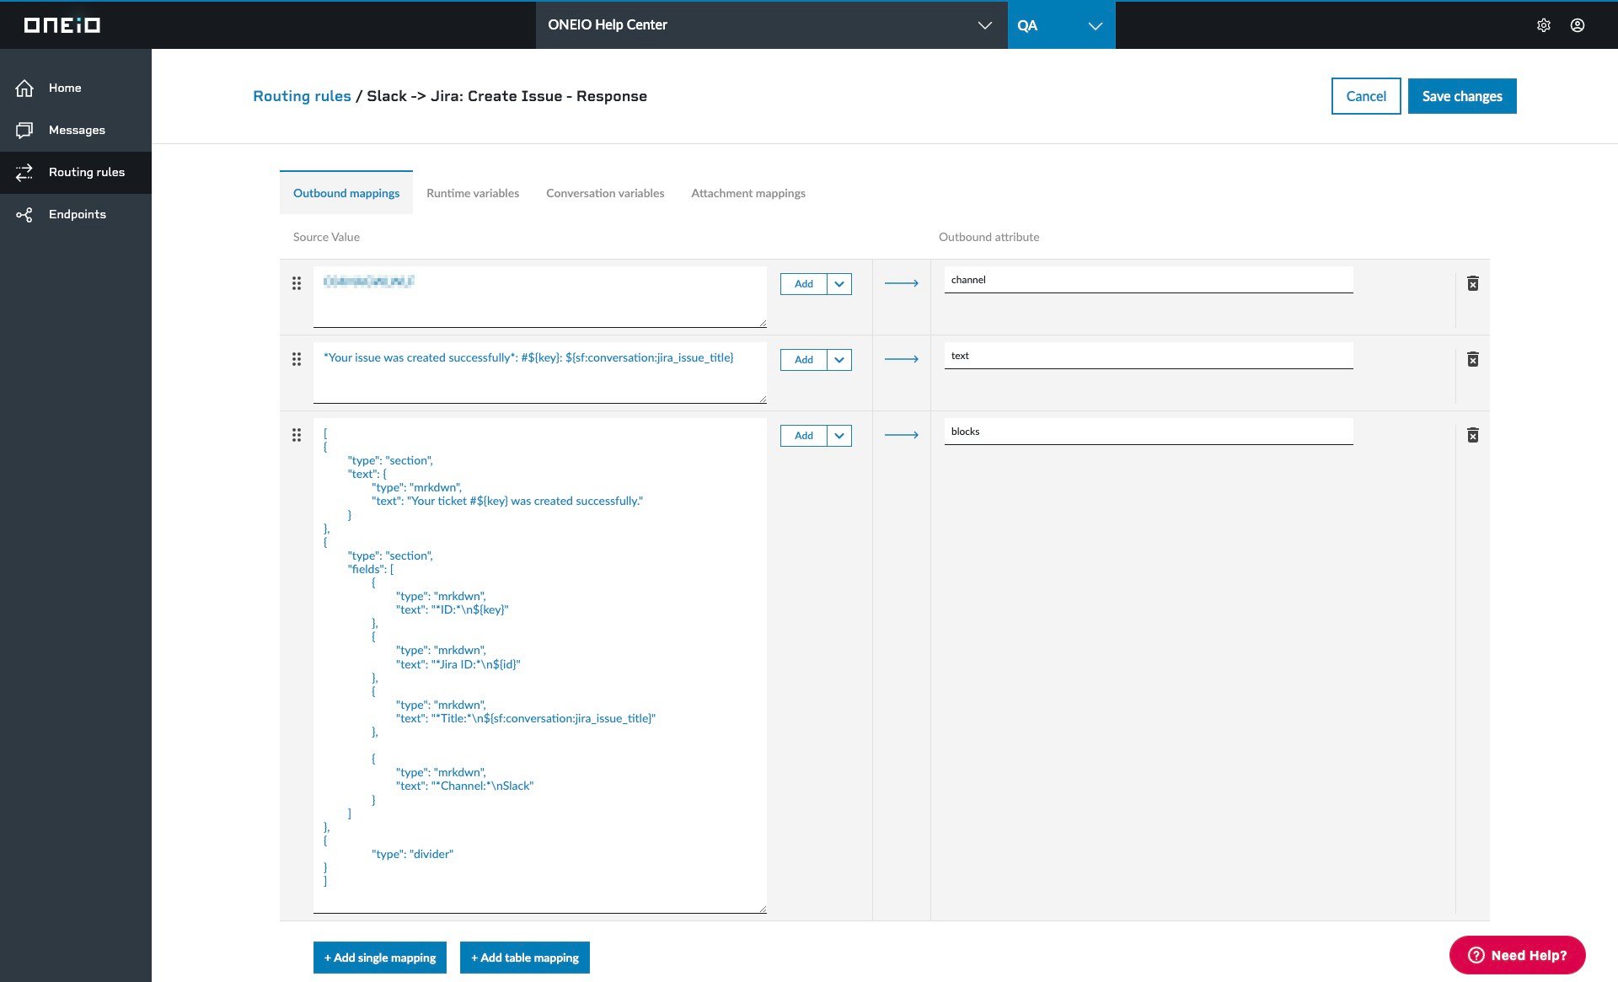This screenshot has width=1618, height=982.
Task: Open the user account icon
Action: click(x=1576, y=24)
